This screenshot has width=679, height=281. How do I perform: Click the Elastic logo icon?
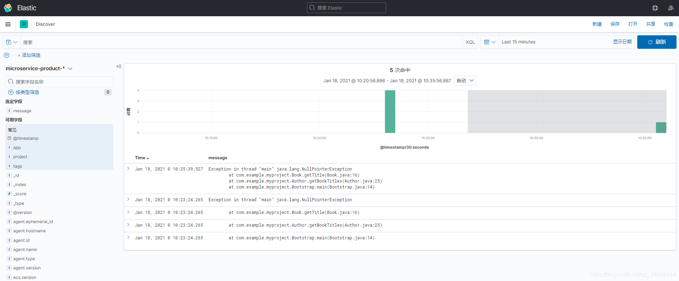coord(8,8)
